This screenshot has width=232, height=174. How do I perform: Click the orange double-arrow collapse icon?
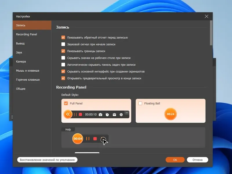pos(68,114)
